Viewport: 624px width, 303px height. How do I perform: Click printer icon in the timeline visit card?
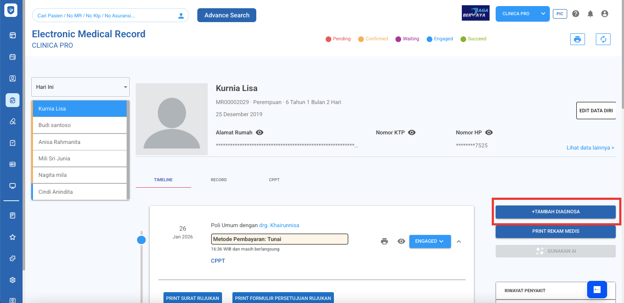click(384, 241)
